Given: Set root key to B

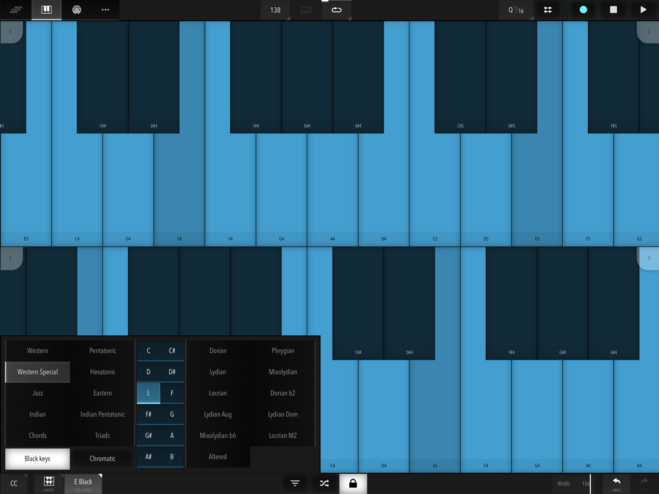Looking at the screenshot, I should [x=172, y=456].
